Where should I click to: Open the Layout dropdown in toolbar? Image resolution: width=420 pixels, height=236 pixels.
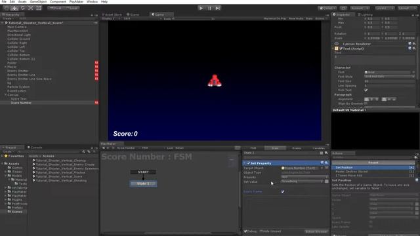407,8
